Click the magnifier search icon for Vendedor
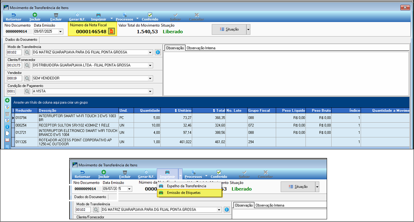The image size is (414, 222). [27, 78]
